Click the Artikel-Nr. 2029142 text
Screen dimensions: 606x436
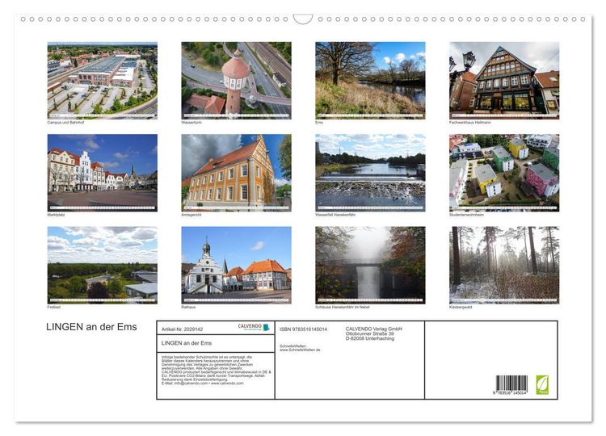182,329
